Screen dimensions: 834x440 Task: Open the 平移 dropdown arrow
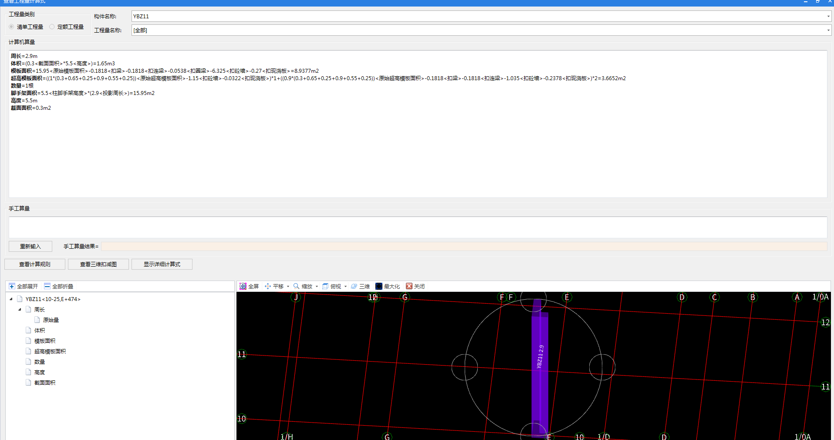(x=288, y=286)
